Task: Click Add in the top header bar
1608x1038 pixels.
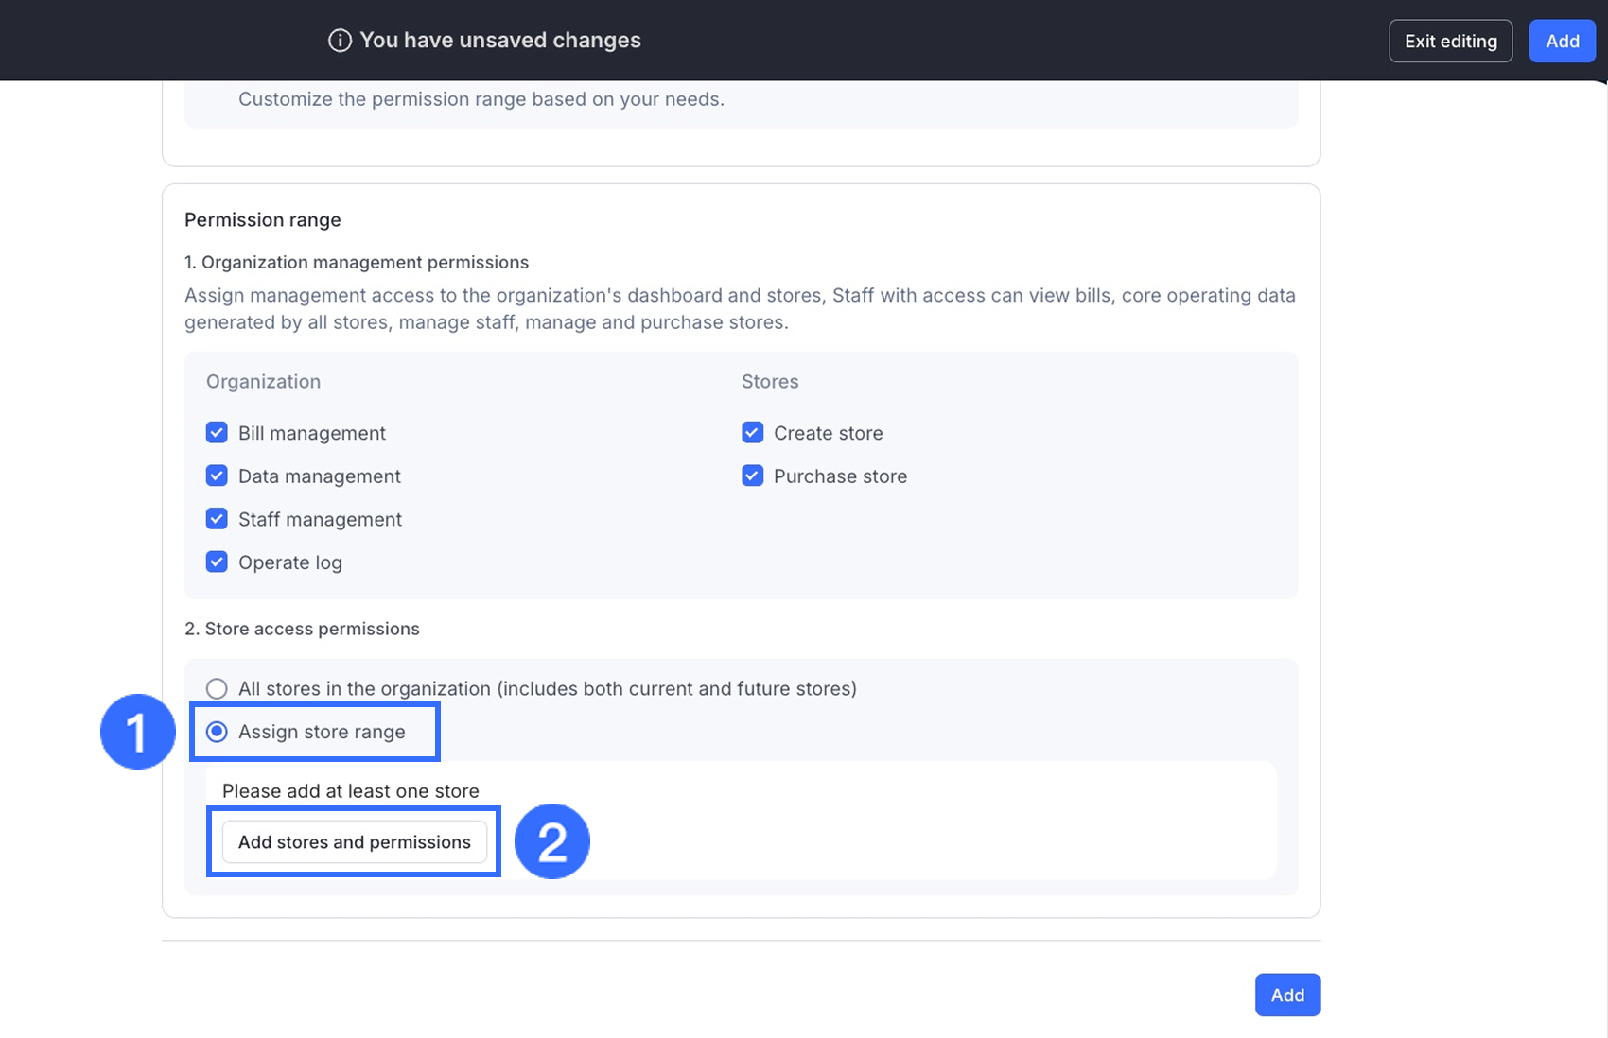Action: coord(1562,41)
